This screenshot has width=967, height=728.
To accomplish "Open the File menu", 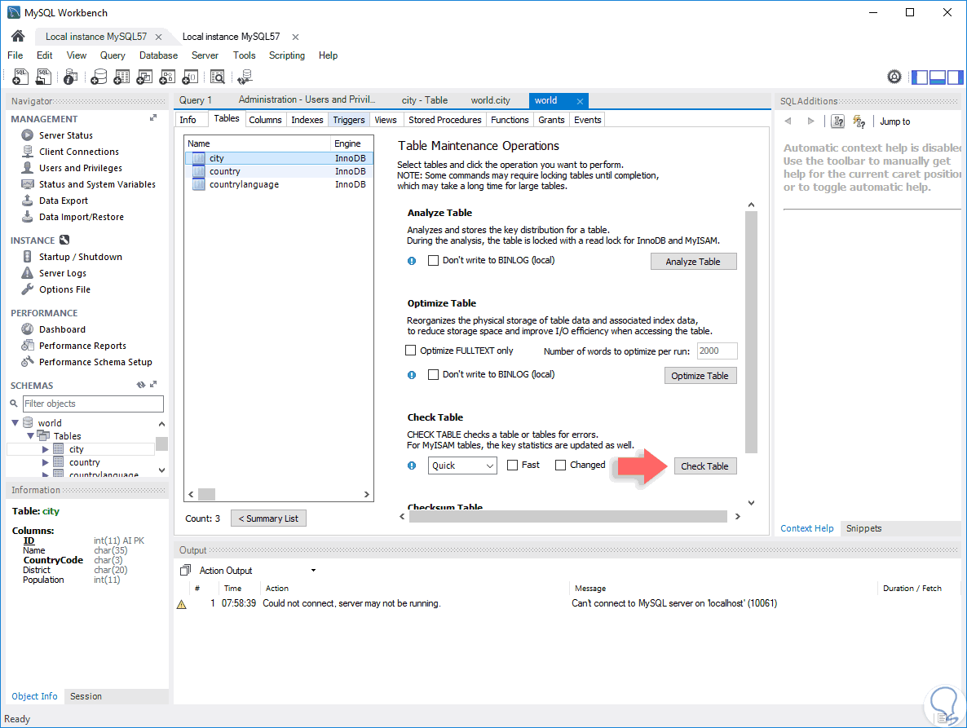I will (15, 55).
